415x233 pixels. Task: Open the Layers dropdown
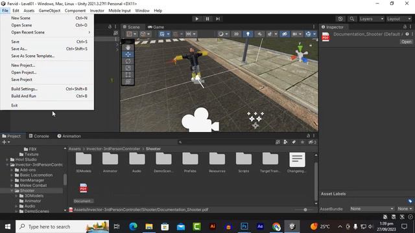point(372,19)
